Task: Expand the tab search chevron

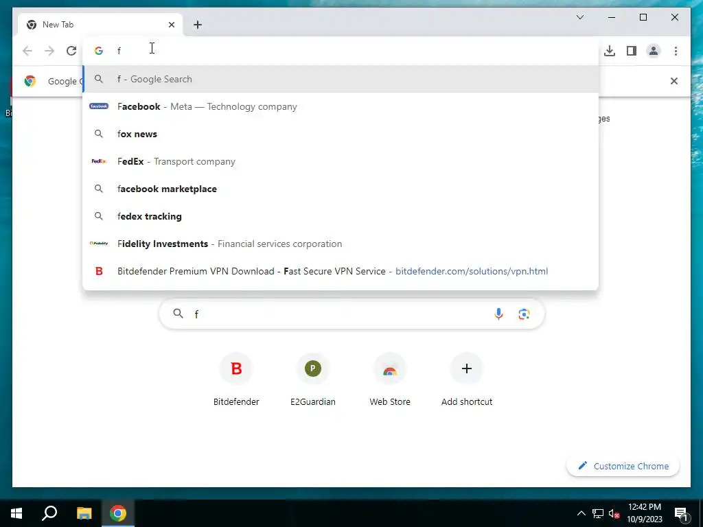Action: coord(579,17)
